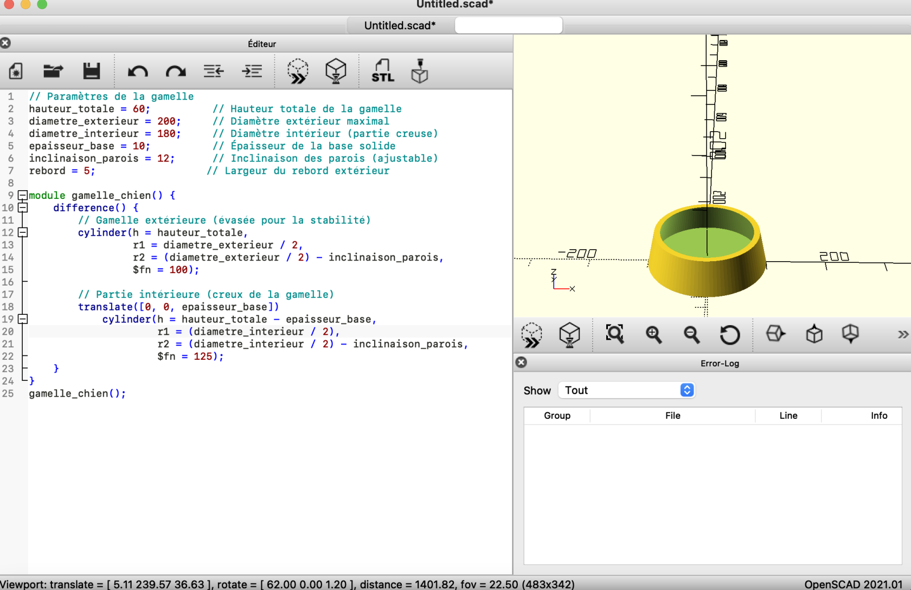The image size is (911, 590).
Task: Click the translate([0, 0, epaisseur_base]) line
Action: click(x=178, y=307)
